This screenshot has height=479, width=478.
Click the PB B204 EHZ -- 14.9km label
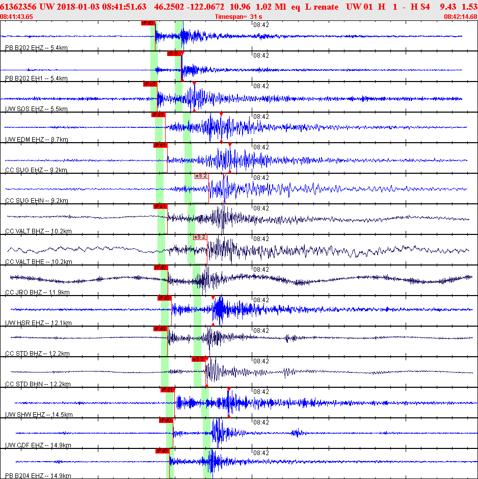tap(38, 475)
